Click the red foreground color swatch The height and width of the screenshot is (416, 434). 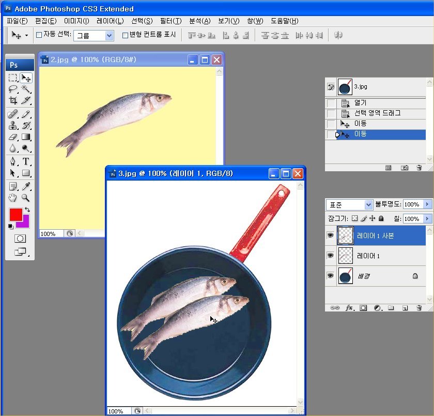coord(16,215)
